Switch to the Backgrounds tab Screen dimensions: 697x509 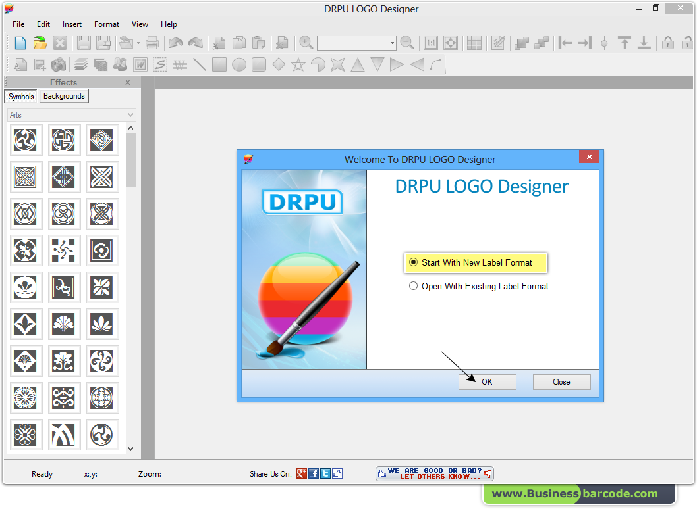(63, 96)
